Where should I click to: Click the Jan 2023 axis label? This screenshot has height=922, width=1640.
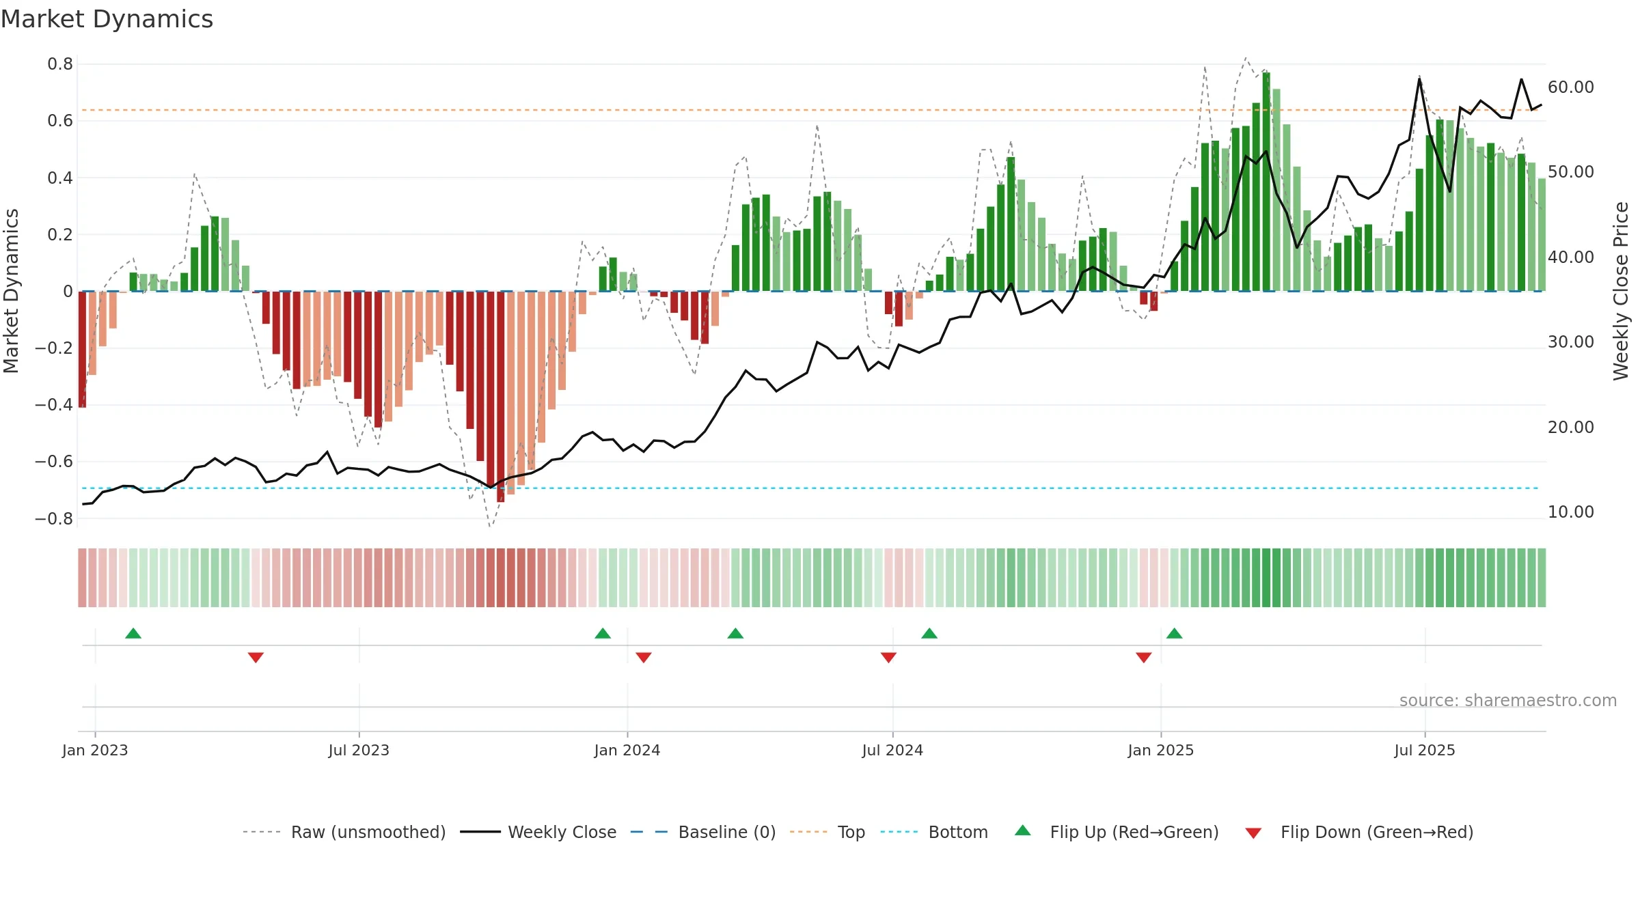pyautogui.click(x=95, y=750)
